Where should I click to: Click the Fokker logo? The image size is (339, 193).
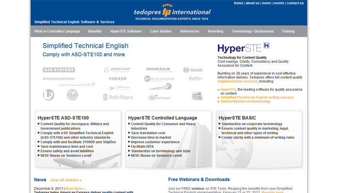118,79
